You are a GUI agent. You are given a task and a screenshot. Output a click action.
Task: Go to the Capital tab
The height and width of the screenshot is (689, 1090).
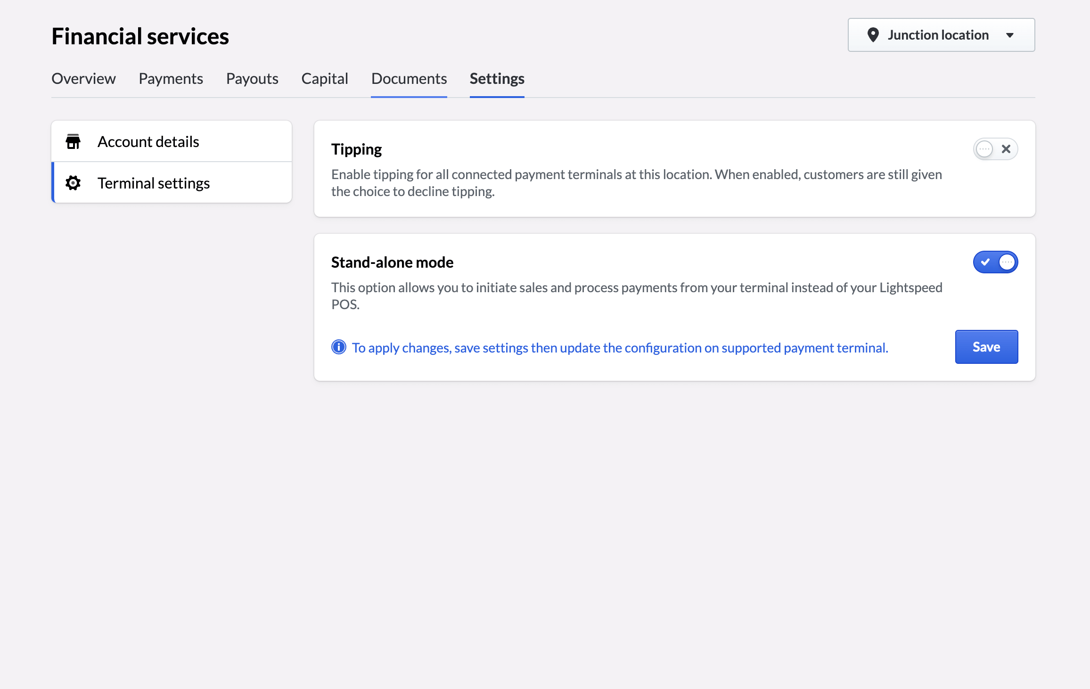pos(325,78)
